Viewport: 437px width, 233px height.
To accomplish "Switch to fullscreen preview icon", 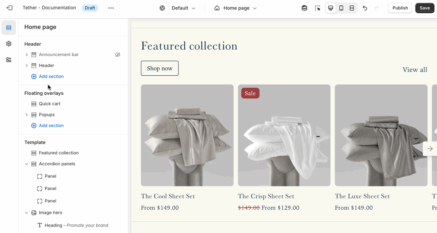I will pos(352,8).
